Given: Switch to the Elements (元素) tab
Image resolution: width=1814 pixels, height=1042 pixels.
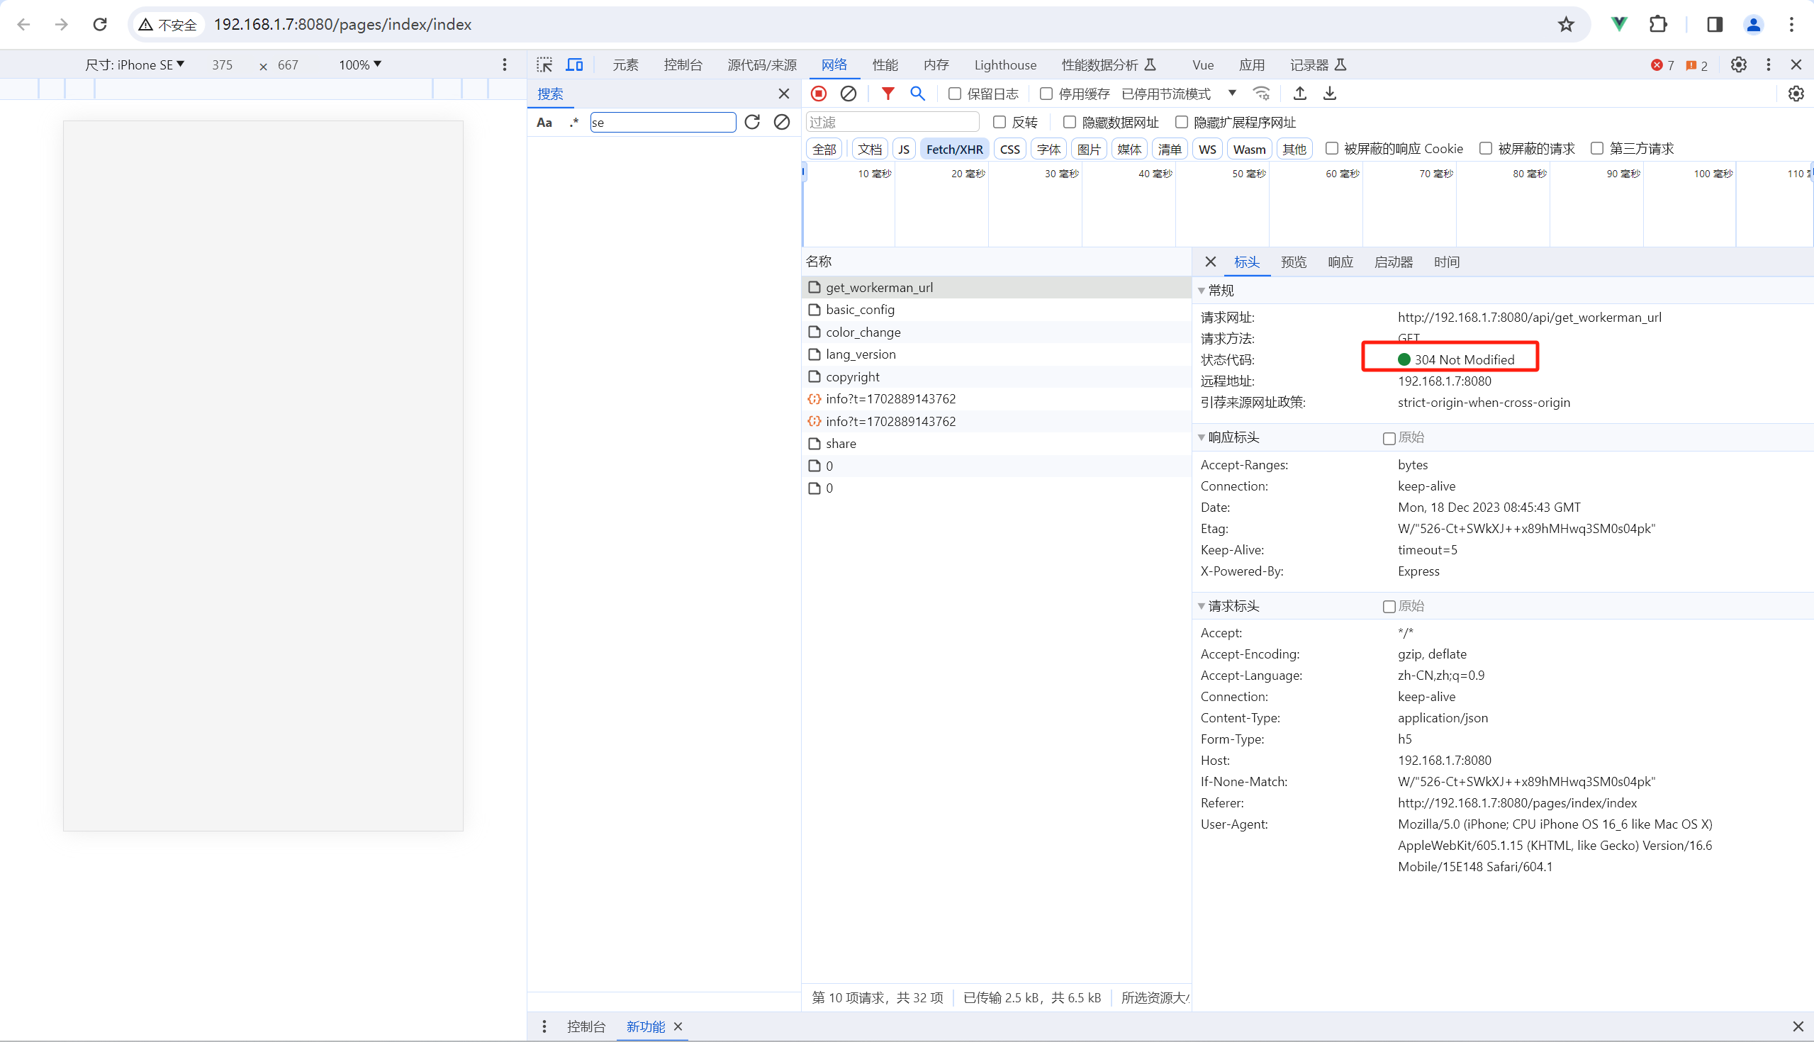Looking at the screenshot, I should [625, 65].
